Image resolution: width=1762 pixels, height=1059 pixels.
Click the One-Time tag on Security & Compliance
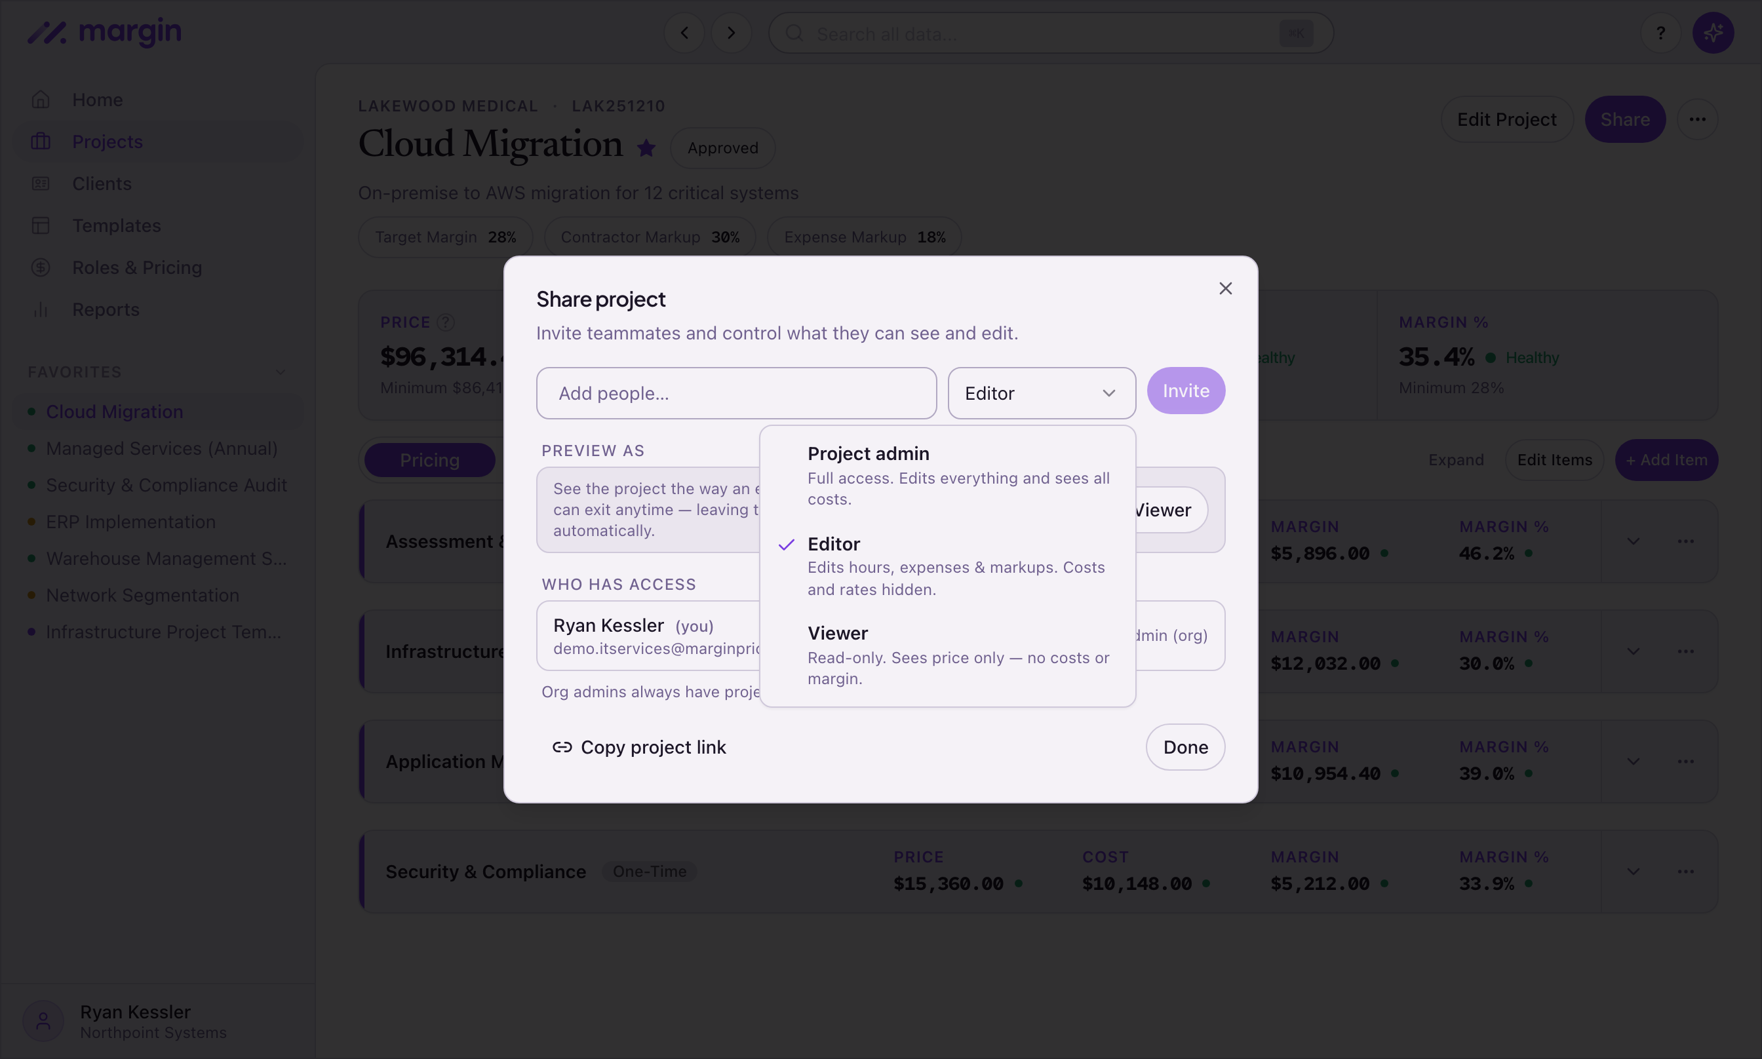pos(649,872)
